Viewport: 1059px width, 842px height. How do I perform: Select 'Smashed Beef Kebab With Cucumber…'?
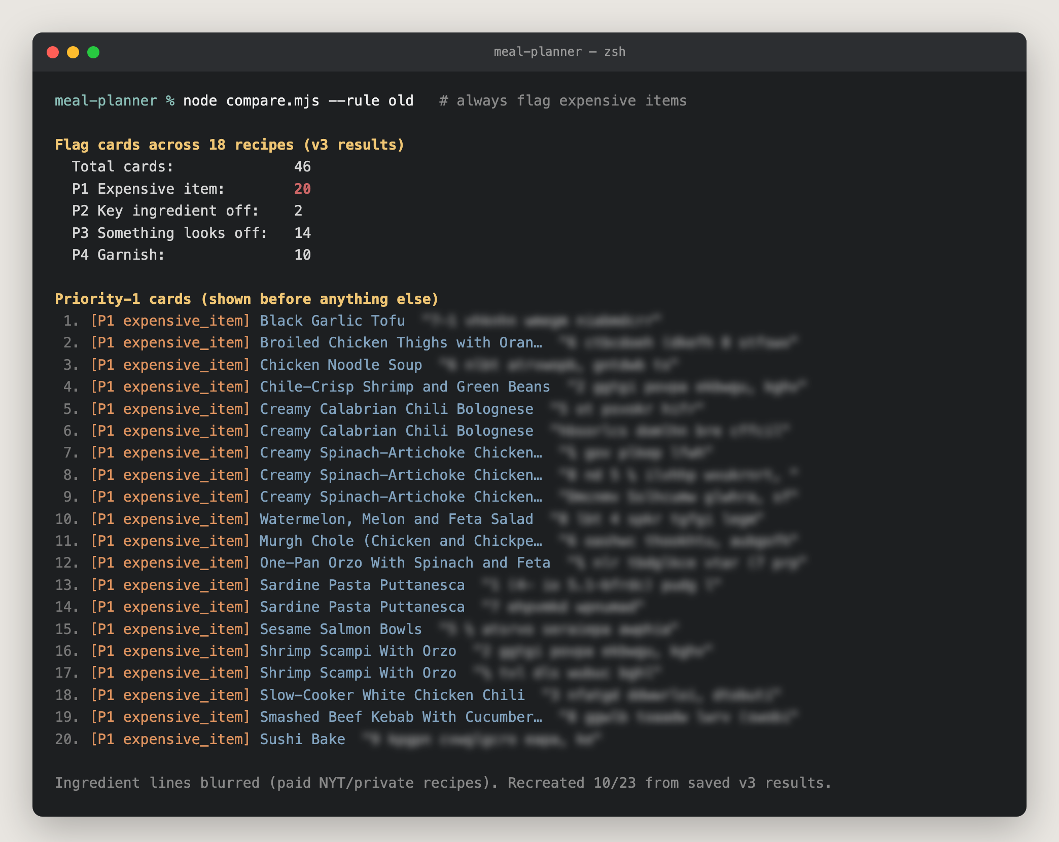click(401, 717)
